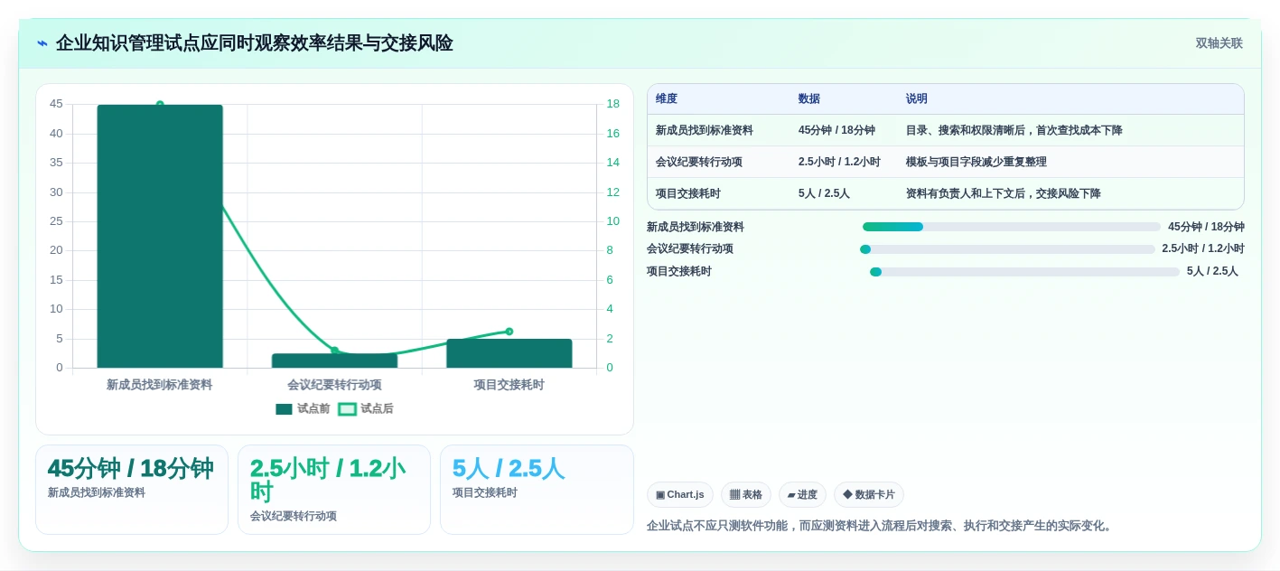Click the line point on the 会议纪要转行动项 bar
This screenshot has width=1280, height=571.
[x=334, y=351]
